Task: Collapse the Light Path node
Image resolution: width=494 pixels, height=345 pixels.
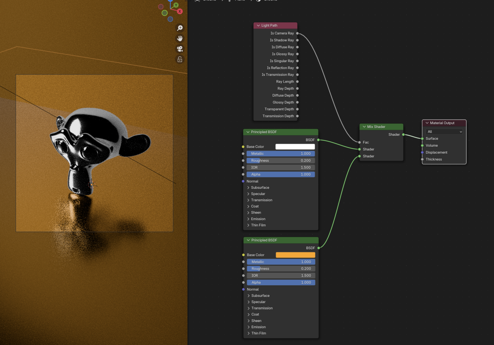Action: point(258,25)
